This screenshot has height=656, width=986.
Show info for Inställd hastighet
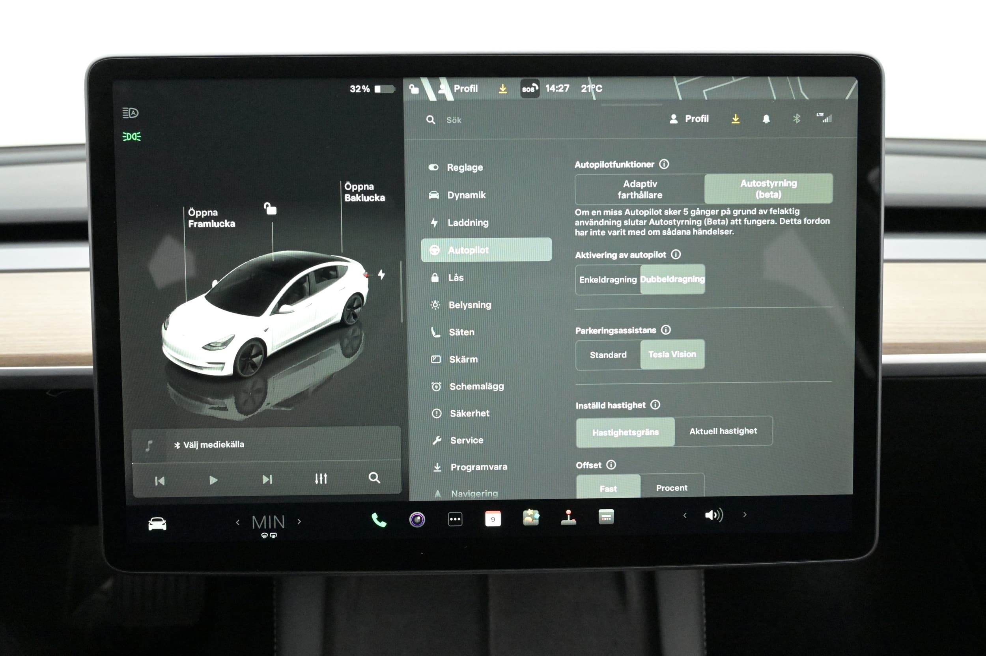point(655,405)
